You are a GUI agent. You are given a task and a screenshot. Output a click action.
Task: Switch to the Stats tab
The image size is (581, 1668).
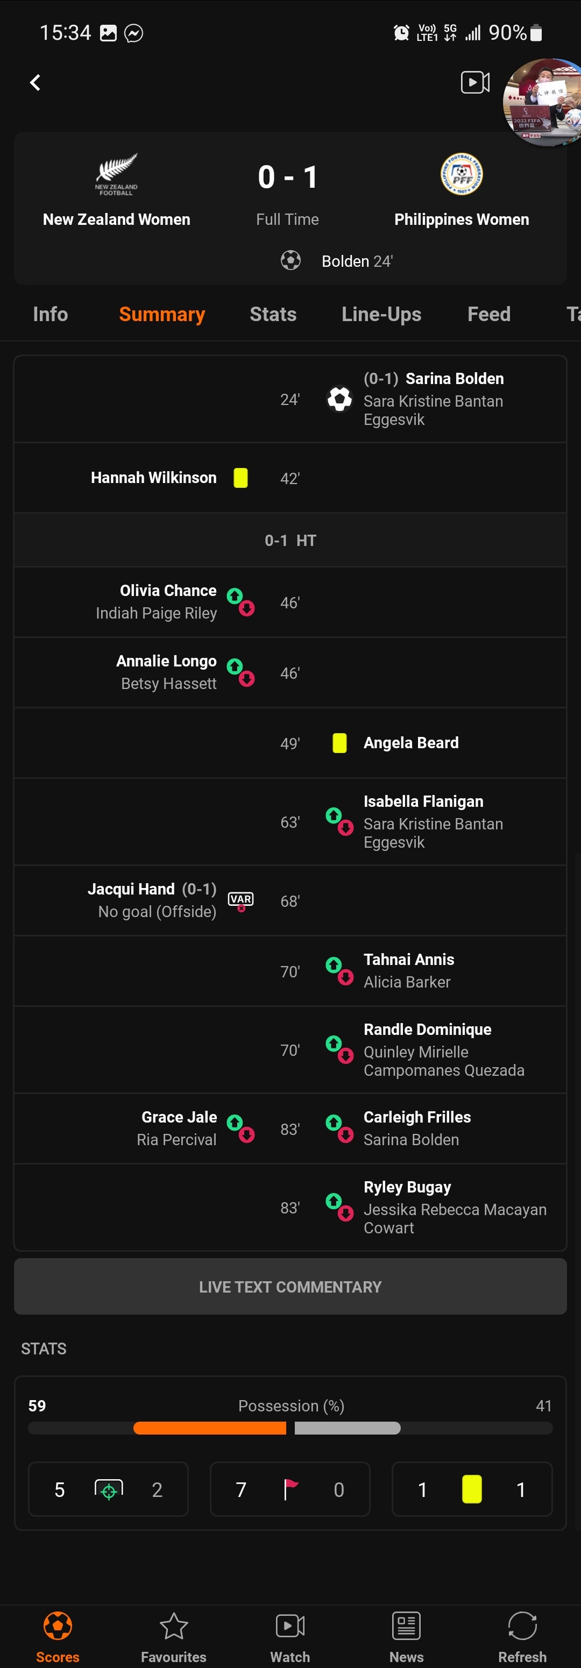tap(273, 314)
